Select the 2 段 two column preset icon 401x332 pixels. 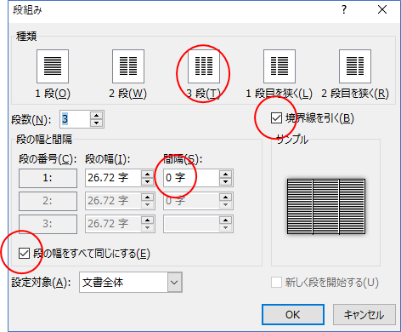click(x=128, y=66)
